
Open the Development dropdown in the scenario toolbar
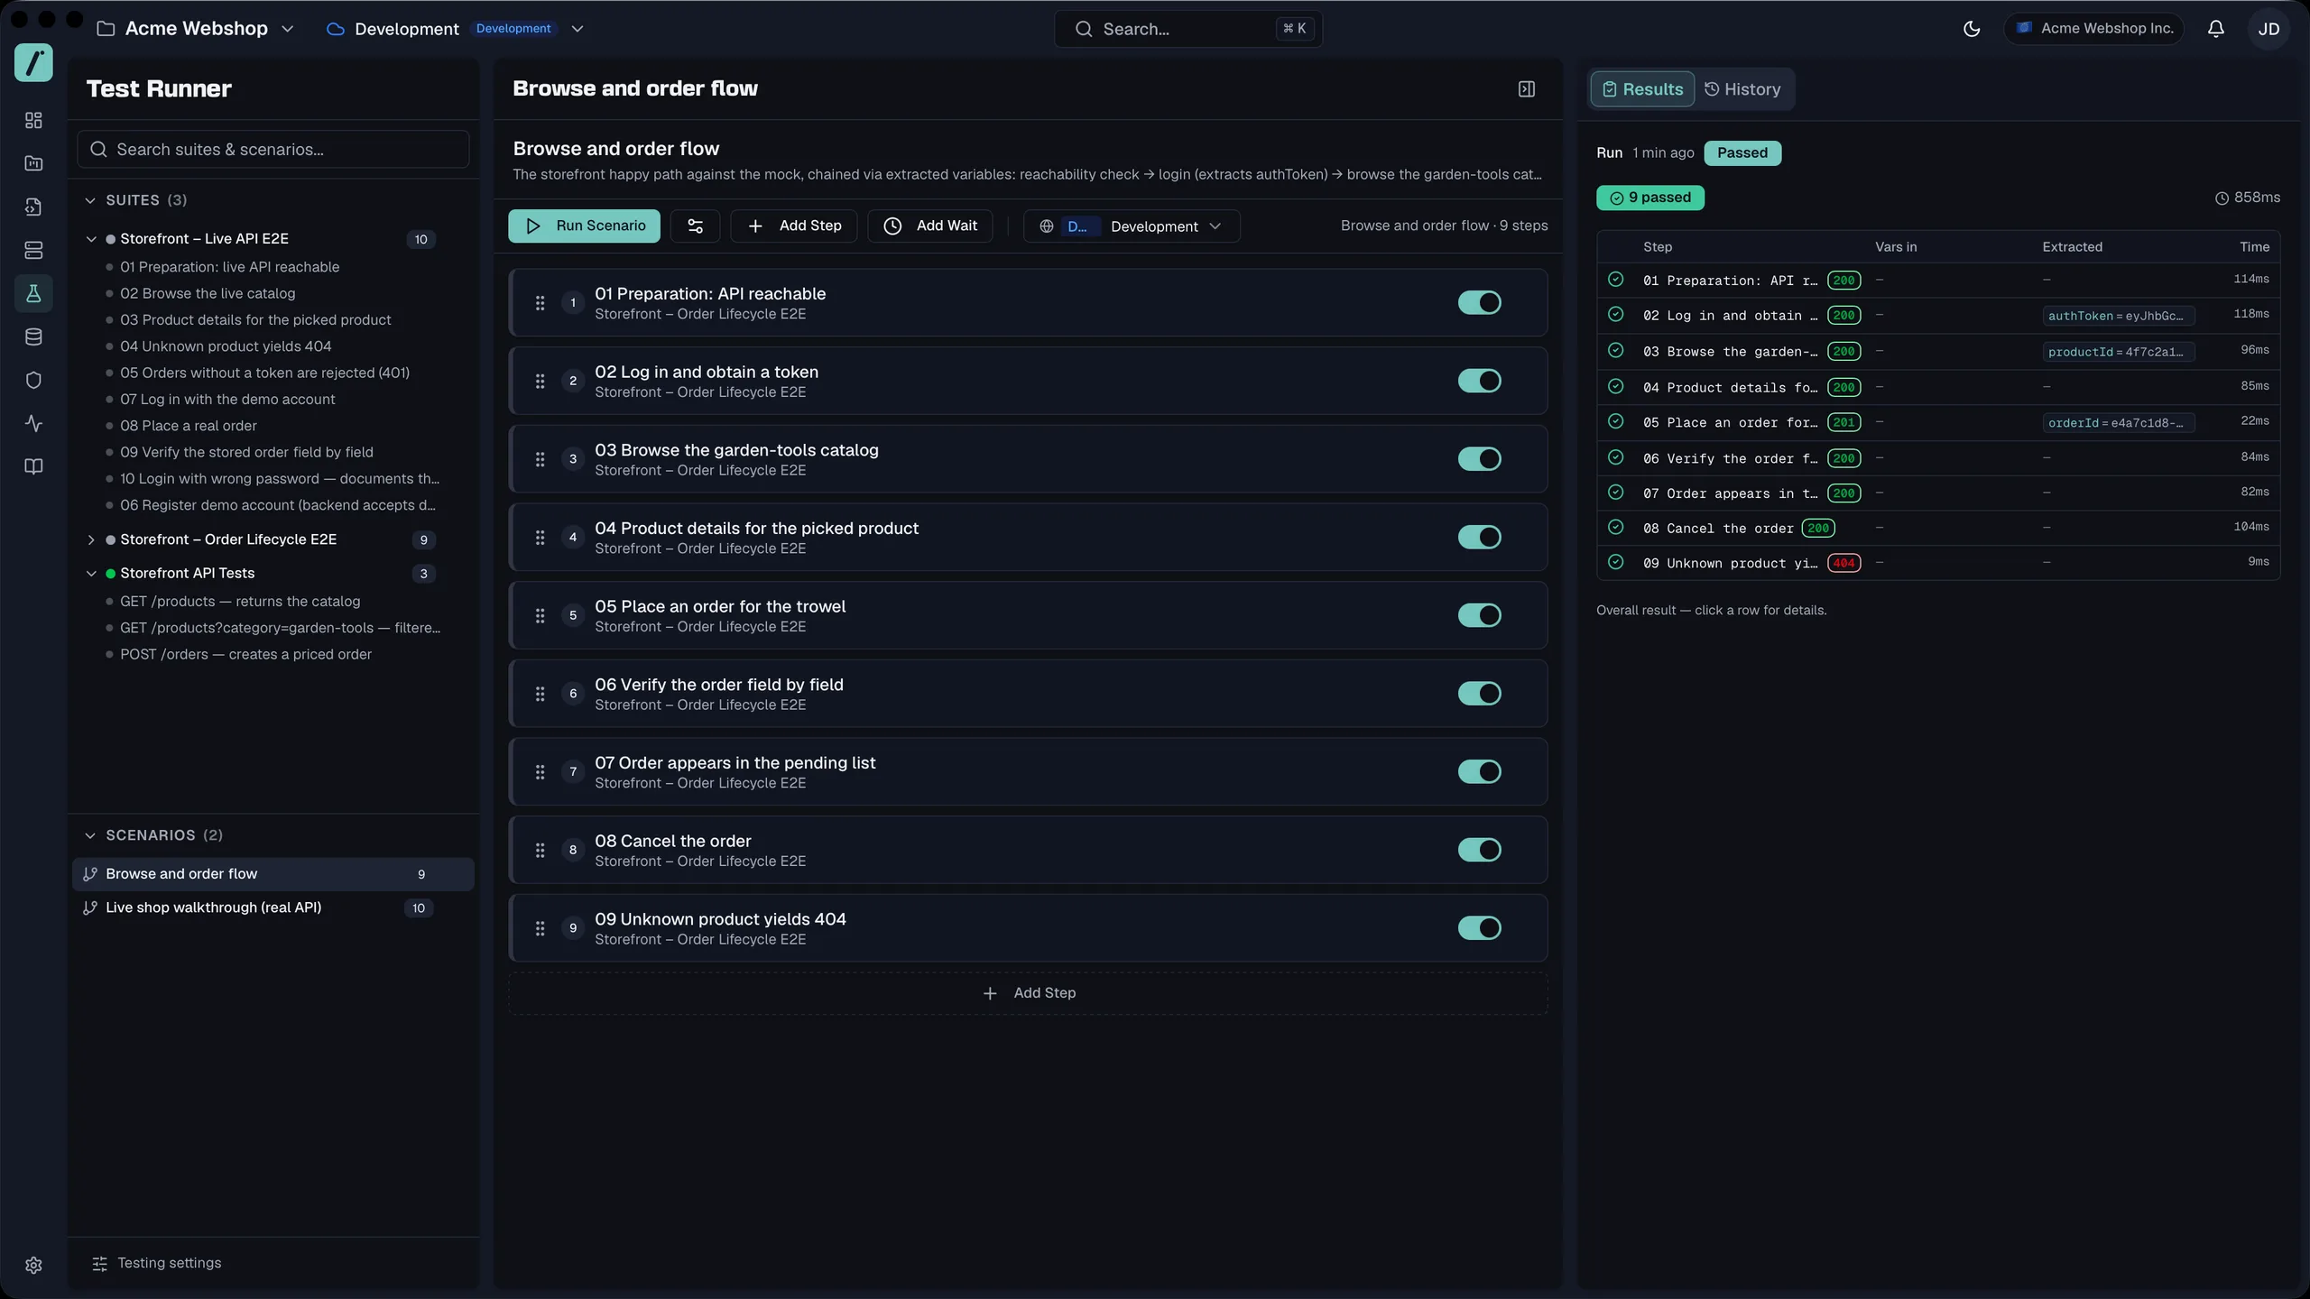pos(1132,226)
